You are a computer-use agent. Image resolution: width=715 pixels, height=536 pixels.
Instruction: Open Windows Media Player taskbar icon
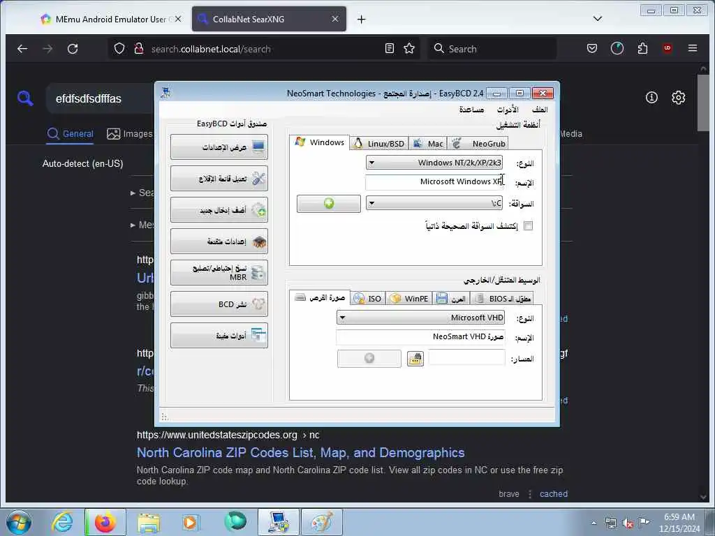[190, 522]
